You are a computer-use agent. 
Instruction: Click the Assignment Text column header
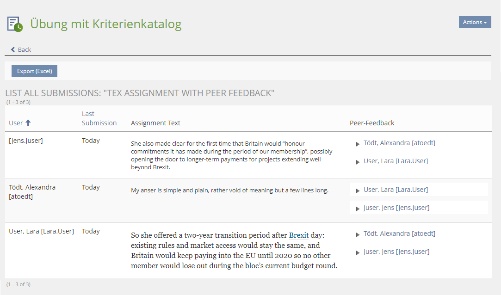point(155,123)
